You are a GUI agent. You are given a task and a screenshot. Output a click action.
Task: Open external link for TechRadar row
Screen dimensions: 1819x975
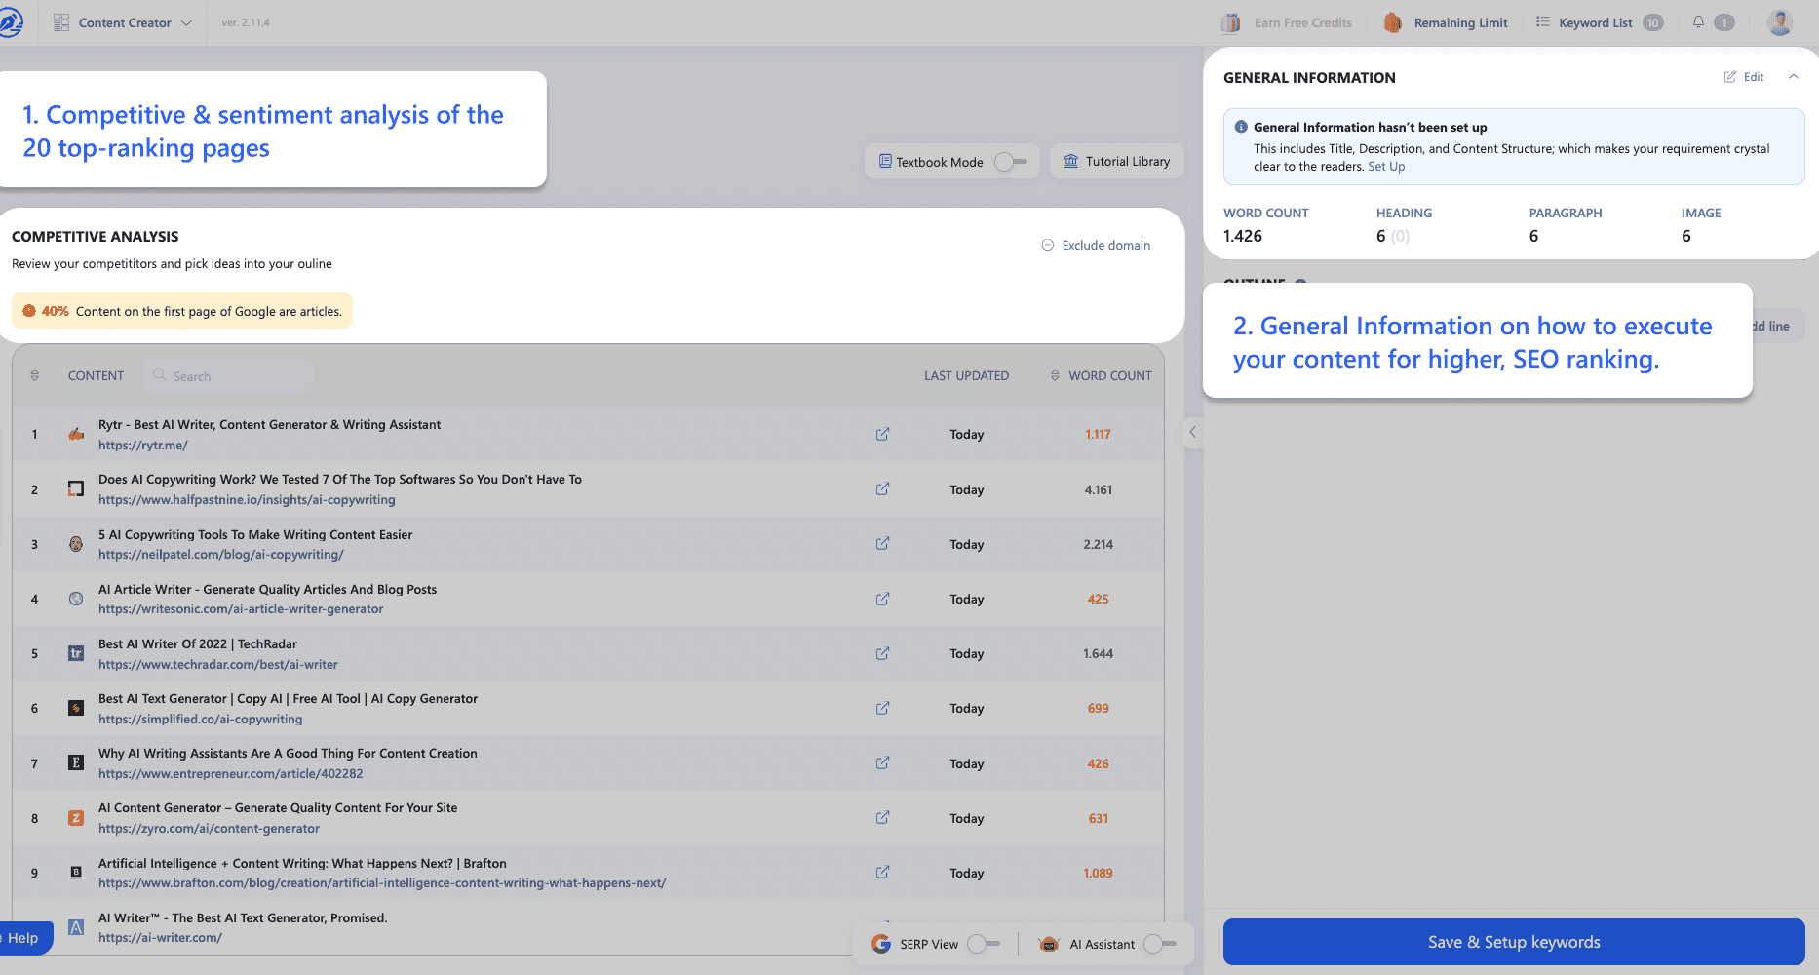tap(882, 653)
